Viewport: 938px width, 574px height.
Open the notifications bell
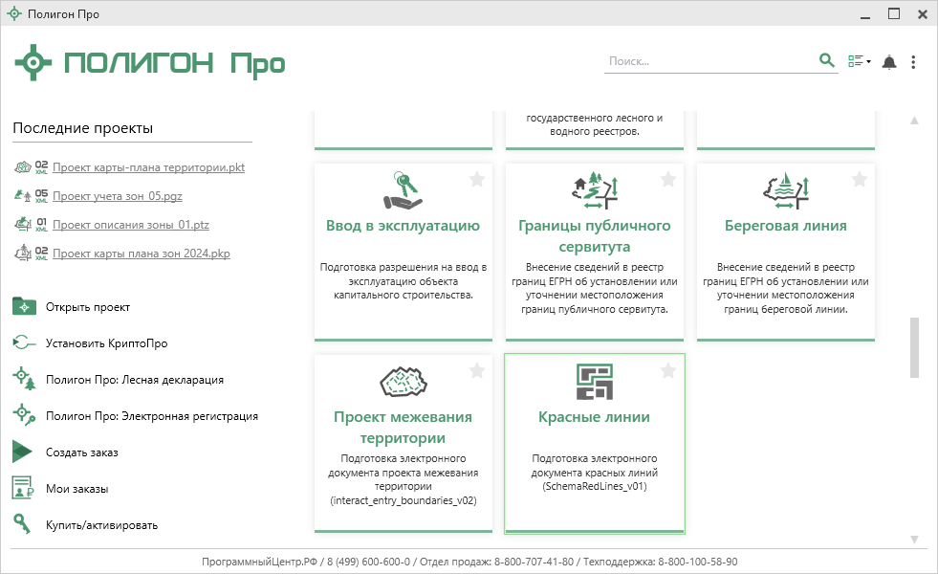point(889,62)
